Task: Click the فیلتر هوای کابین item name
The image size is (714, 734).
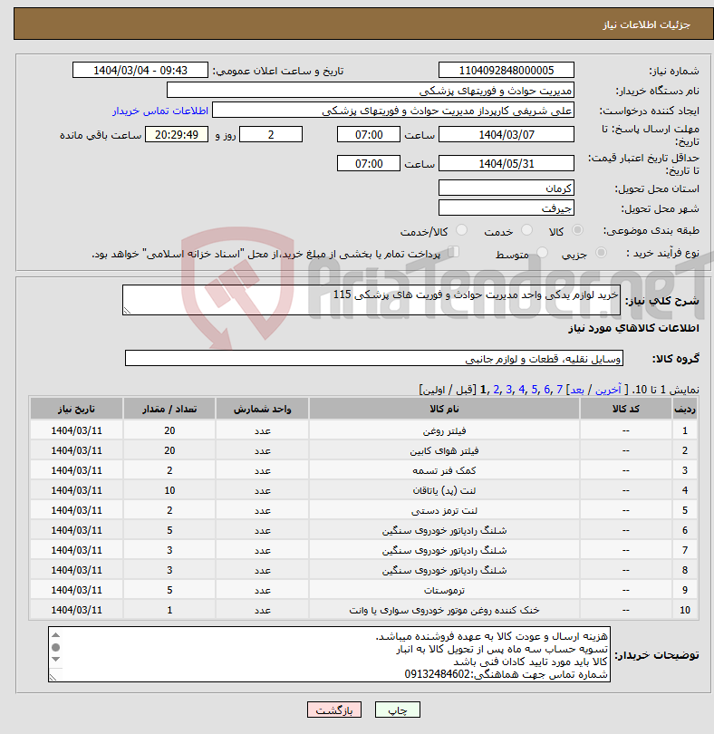Action: click(444, 450)
